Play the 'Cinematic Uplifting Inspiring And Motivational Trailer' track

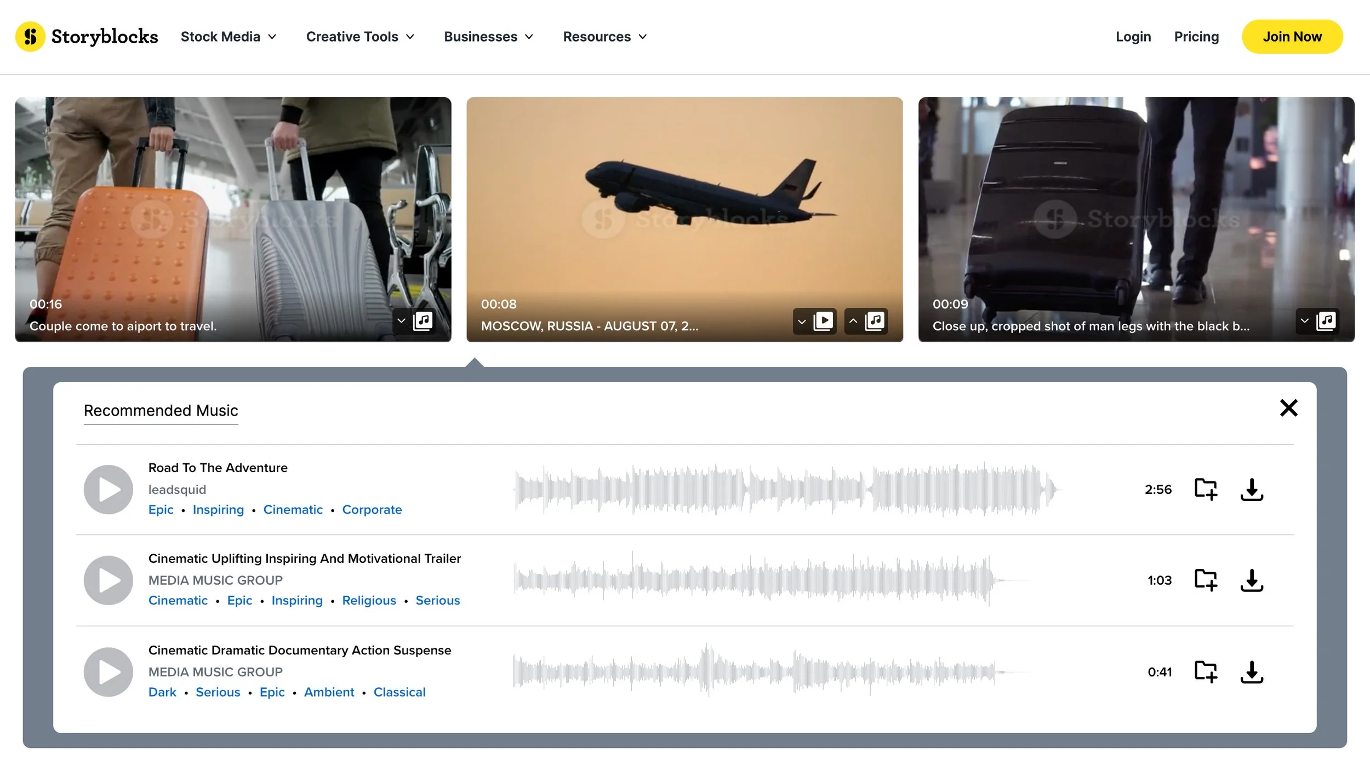(x=108, y=580)
